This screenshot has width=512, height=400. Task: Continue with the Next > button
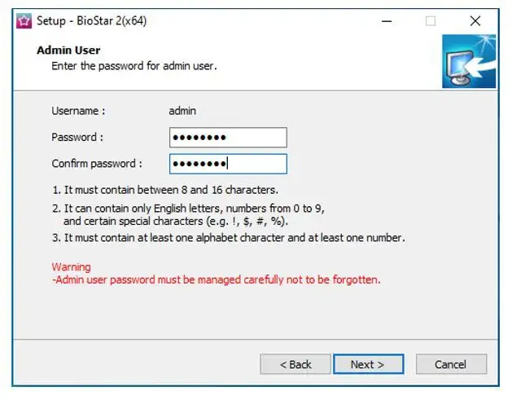pyautogui.click(x=368, y=364)
